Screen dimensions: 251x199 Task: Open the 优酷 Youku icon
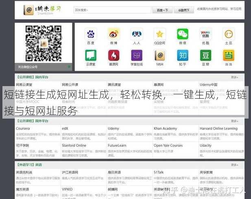click(x=205, y=34)
